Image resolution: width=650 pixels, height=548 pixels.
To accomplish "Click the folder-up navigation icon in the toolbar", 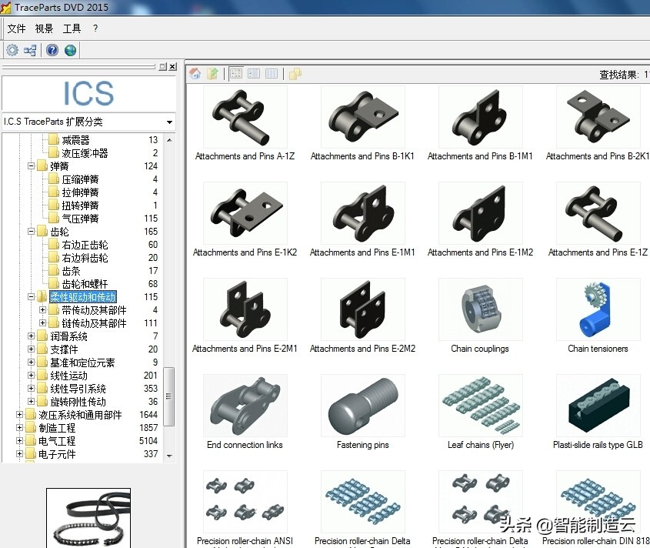I will (213, 73).
